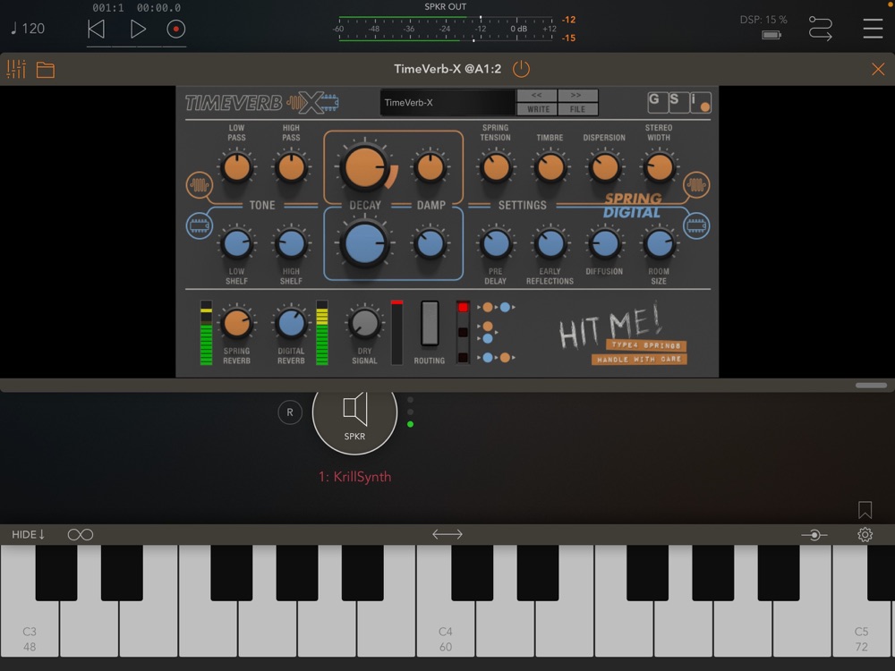Click the SPKR output node
The width and height of the screenshot is (895, 671).
click(354, 418)
